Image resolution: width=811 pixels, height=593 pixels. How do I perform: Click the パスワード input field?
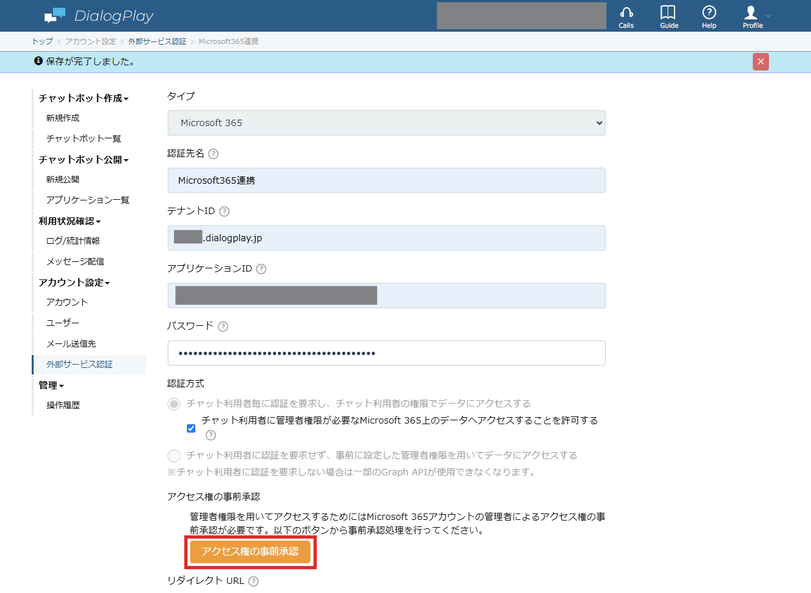(x=387, y=353)
